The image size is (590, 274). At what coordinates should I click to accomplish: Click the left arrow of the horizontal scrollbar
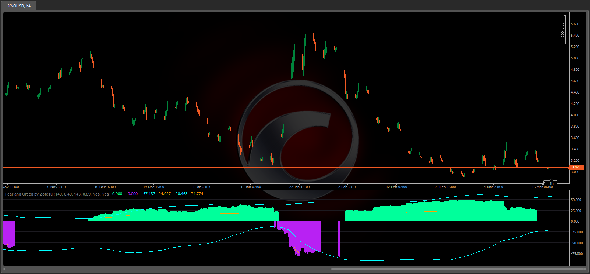click(x=4, y=269)
